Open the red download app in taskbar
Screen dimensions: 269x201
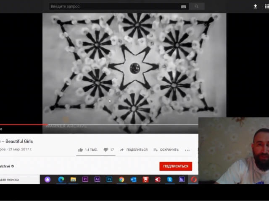[145, 180]
